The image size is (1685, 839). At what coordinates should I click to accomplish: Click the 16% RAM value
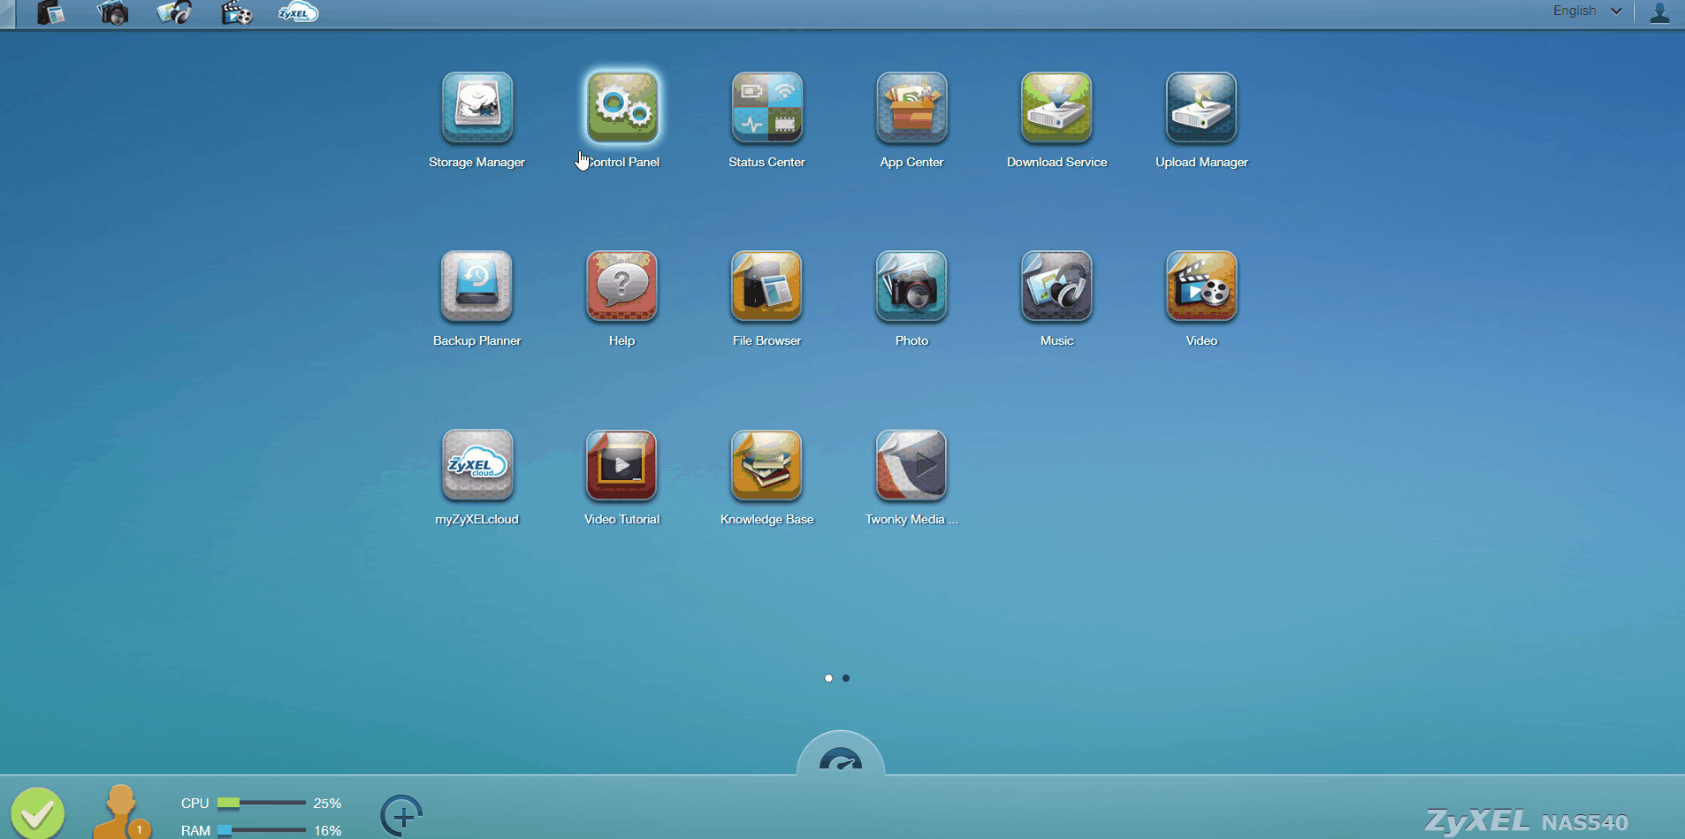(327, 830)
